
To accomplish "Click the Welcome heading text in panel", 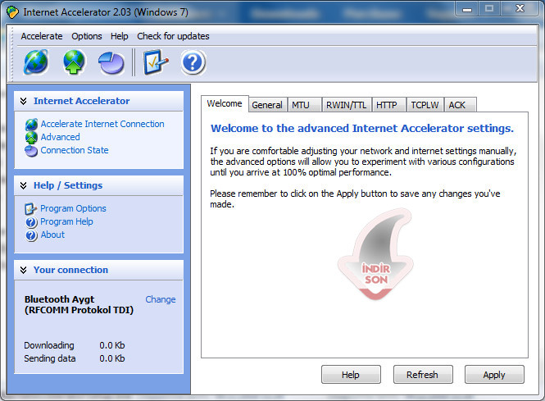I will [361, 128].
